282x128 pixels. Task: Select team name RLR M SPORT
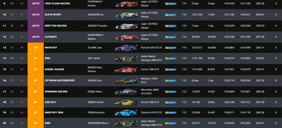coord(53,15)
